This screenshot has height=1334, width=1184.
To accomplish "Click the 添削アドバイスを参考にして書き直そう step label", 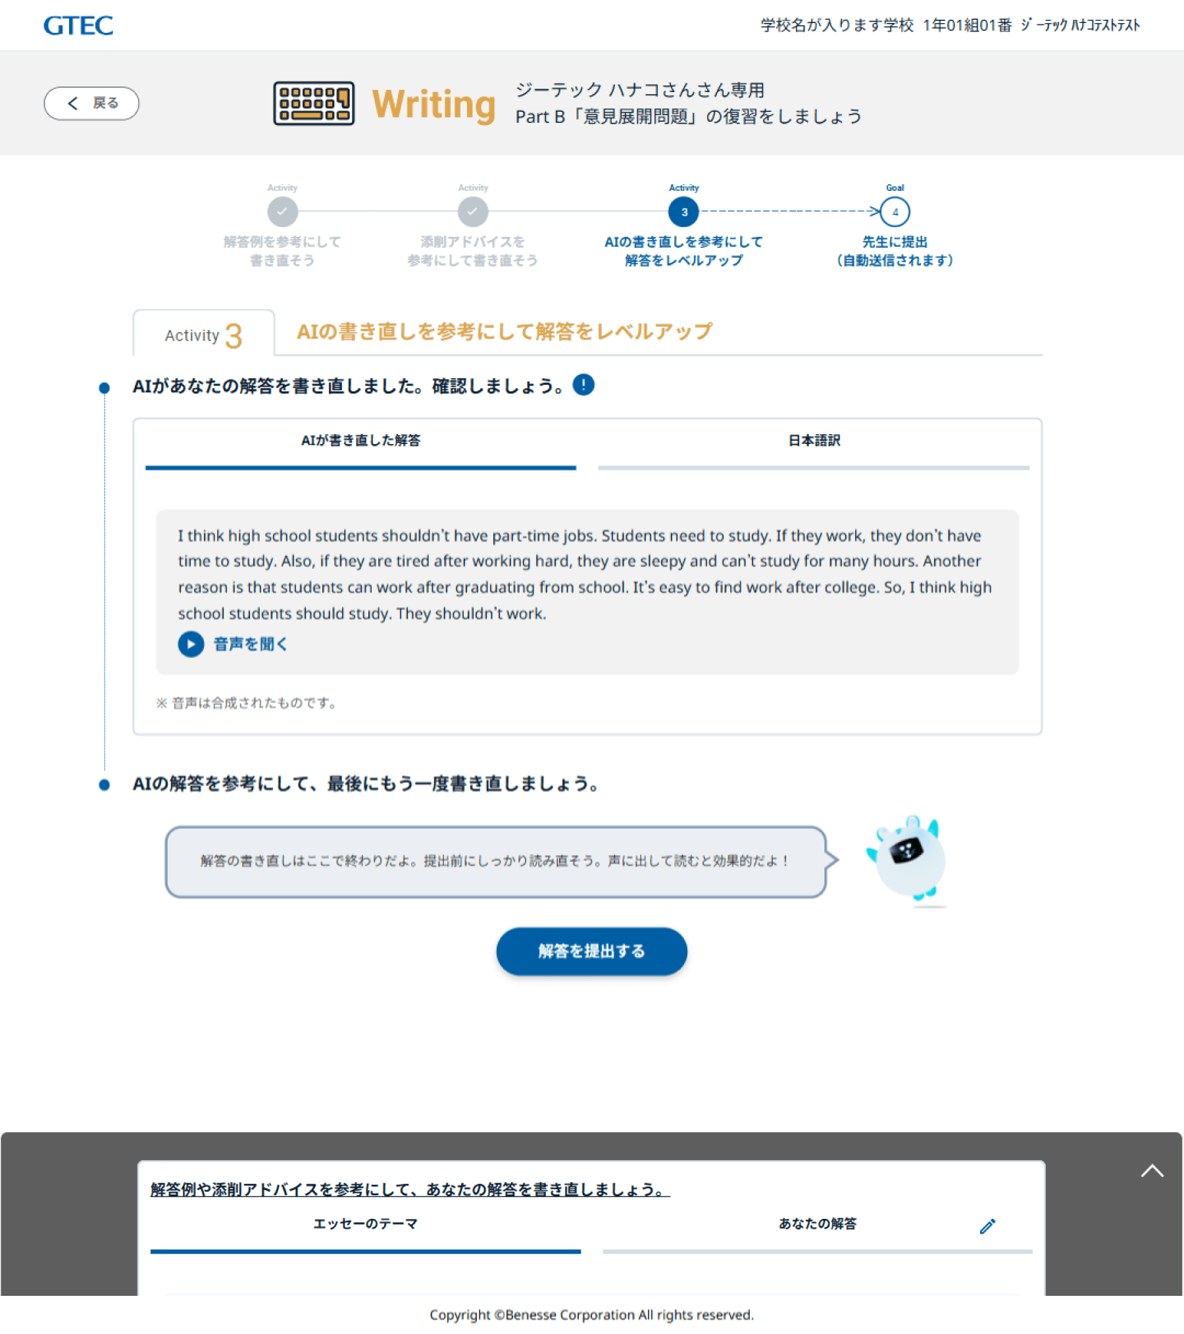I will pyautogui.click(x=472, y=251).
